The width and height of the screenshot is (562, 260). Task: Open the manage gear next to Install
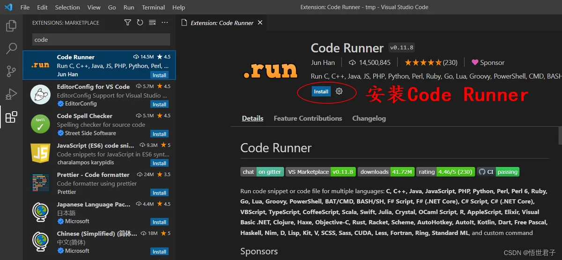pyautogui.click(x=339, y=91)
